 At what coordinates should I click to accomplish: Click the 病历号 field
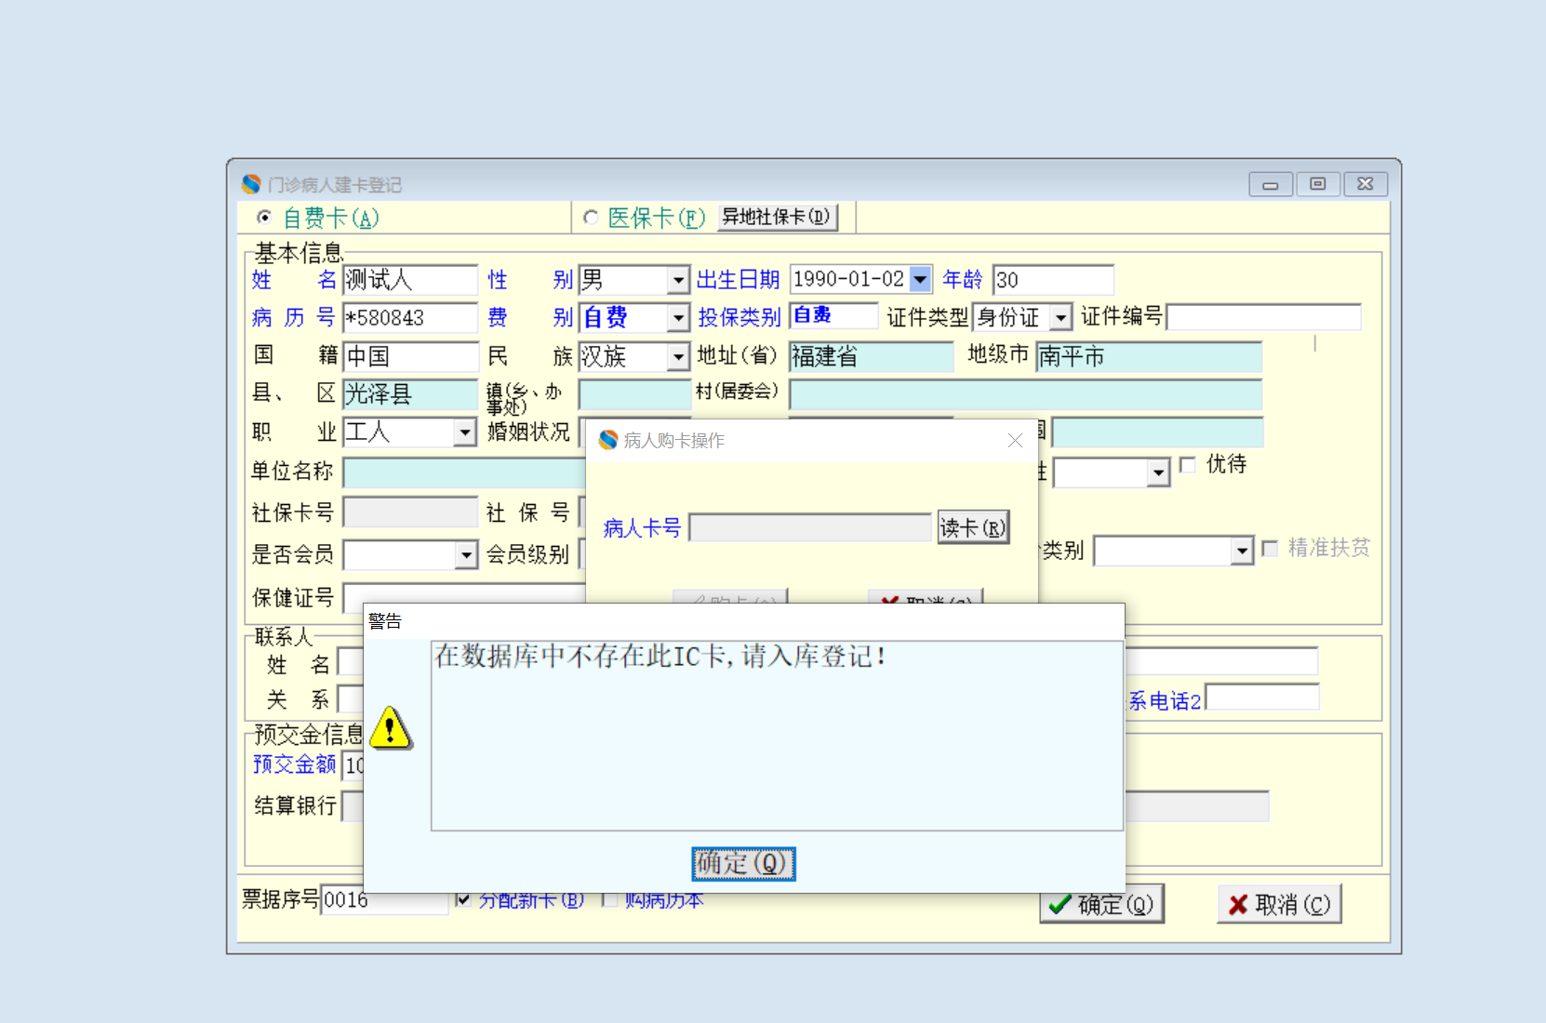(410, 318)
